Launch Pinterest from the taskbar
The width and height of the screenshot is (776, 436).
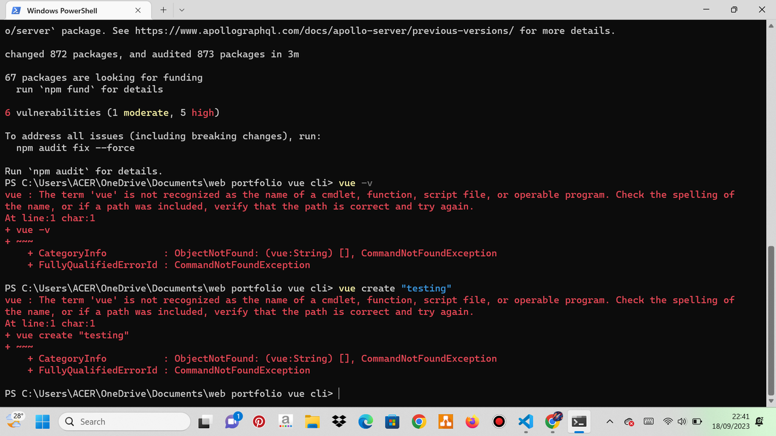pos(259,421)
